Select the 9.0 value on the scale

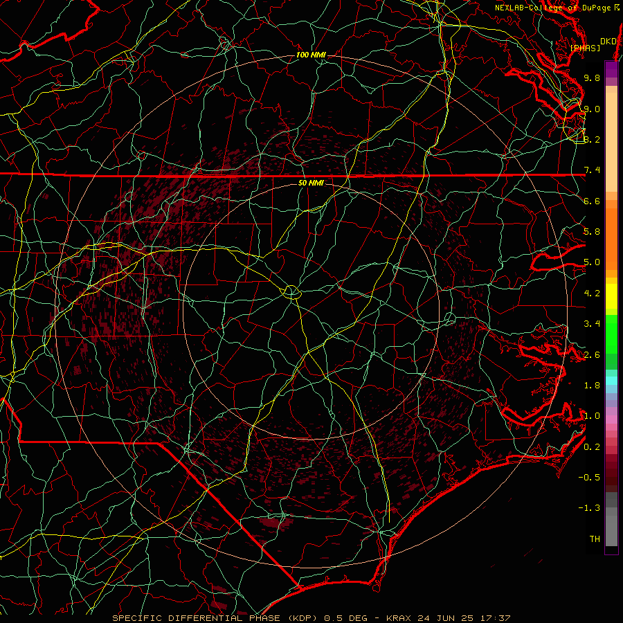pos(592,109)
